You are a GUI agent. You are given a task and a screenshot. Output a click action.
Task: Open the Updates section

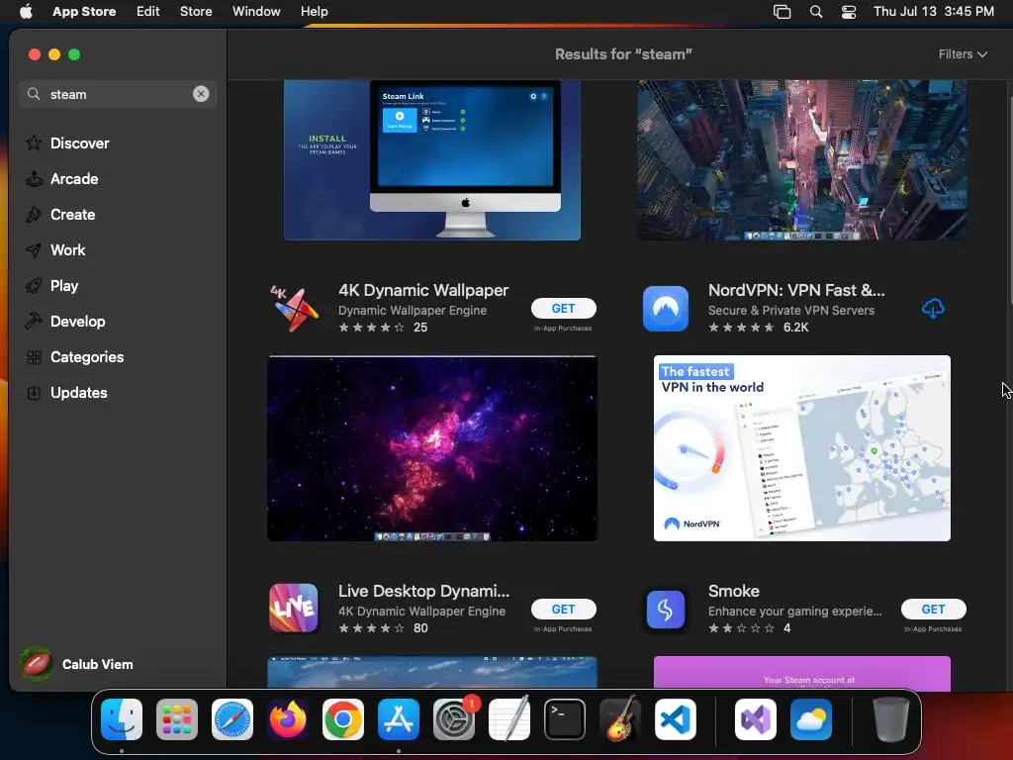click(66, 392)
